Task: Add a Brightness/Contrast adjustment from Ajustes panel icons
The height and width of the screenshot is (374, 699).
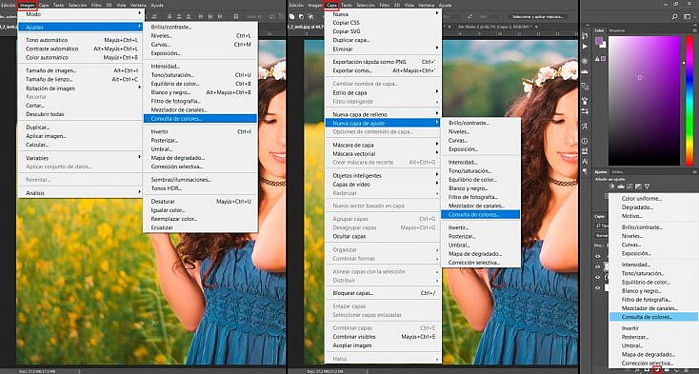Action: click(x=612, y=187)
